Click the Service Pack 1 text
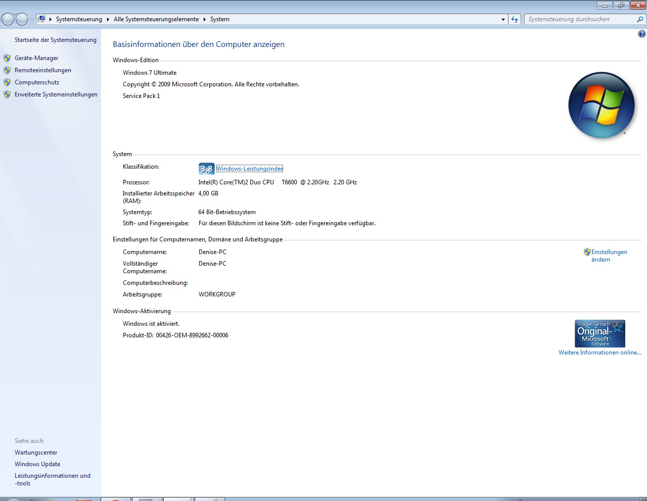This screenshot has height=501, width=647. click(x=142, y=96)
